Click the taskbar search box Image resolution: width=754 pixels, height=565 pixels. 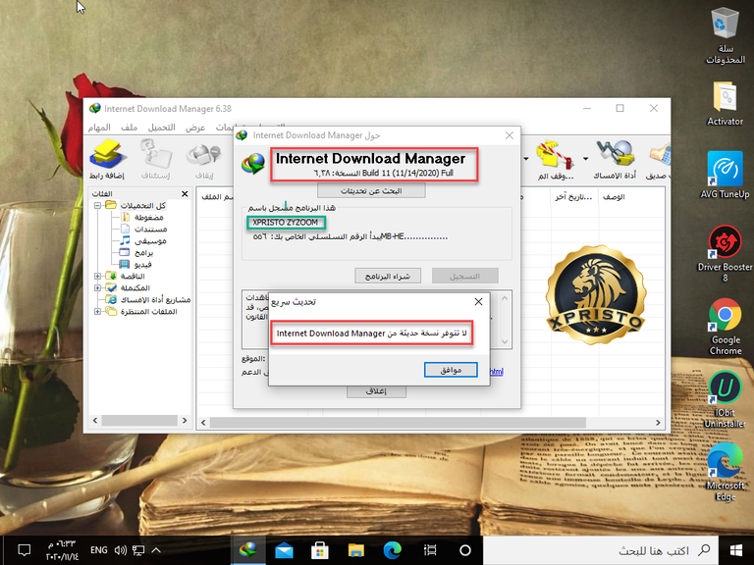[600, 550]
